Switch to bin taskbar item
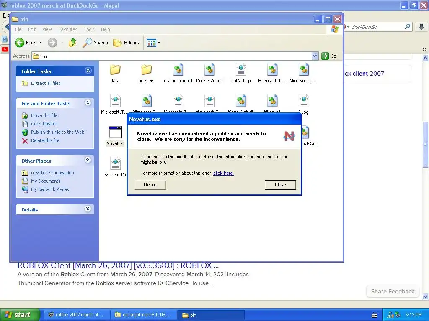The width and height of the screenshot is (429, 321). [211, 315]
